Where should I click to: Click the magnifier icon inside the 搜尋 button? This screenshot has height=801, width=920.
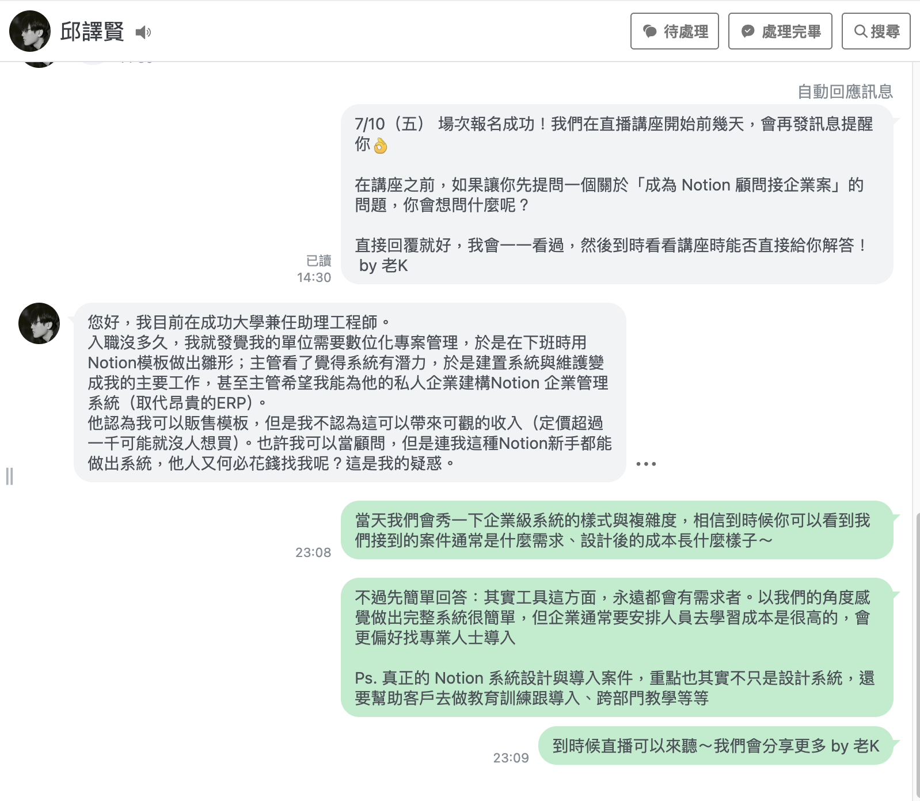[860, 31]
